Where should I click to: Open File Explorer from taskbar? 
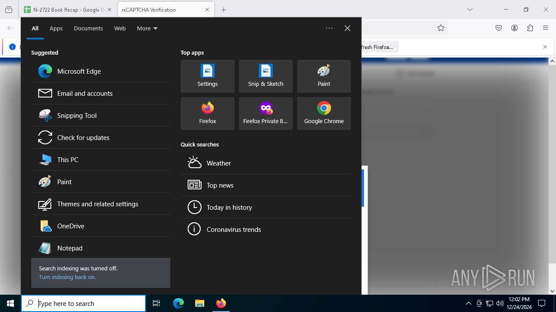click(x=199, y=303)
